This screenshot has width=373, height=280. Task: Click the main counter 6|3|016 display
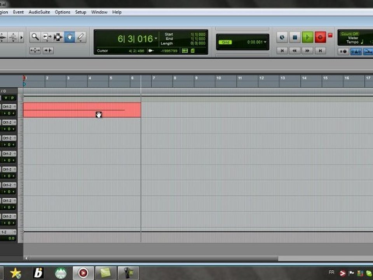tap(135, 39)
